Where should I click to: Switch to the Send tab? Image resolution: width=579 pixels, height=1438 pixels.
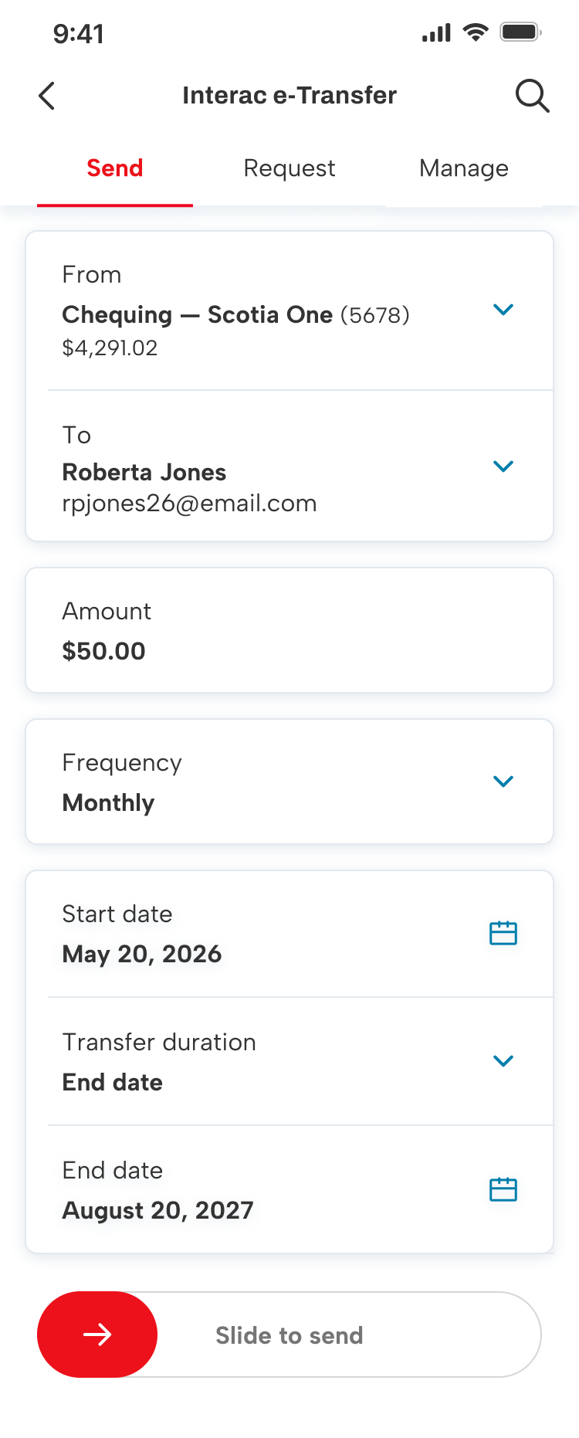pyautogui.click(x=115, y=168)
